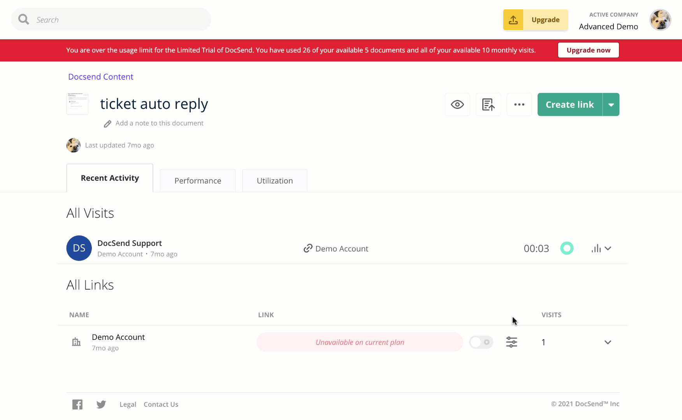The width and height of the screenshot is (682, 420).
Task: Click the bar chart visit stats icon
Action: (x=596, y=248)
